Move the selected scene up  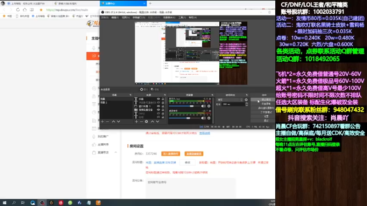coord(113,121)
